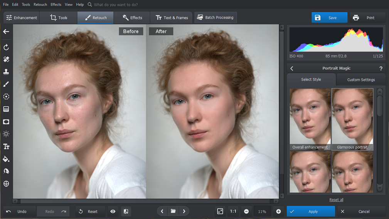
Task: Toggle the eye preview of original
Action: click(113, 211)
